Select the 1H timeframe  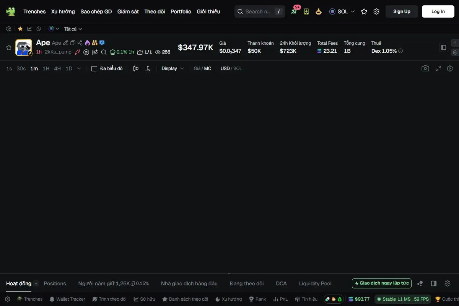tap(46, 68)
